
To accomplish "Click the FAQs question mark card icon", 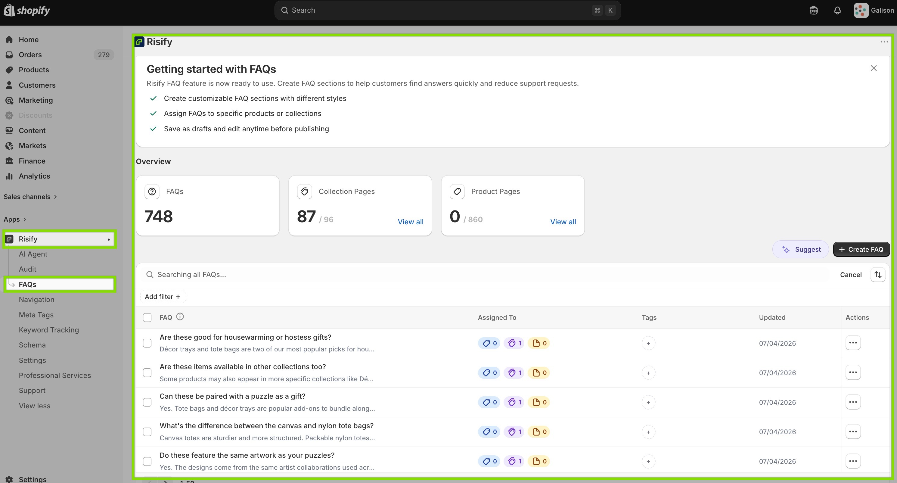I will (152, 192).
